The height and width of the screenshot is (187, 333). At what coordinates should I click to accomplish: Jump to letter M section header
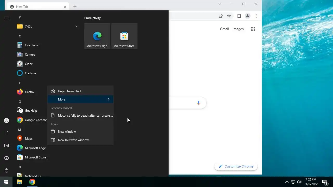click(x=20, y=130)
